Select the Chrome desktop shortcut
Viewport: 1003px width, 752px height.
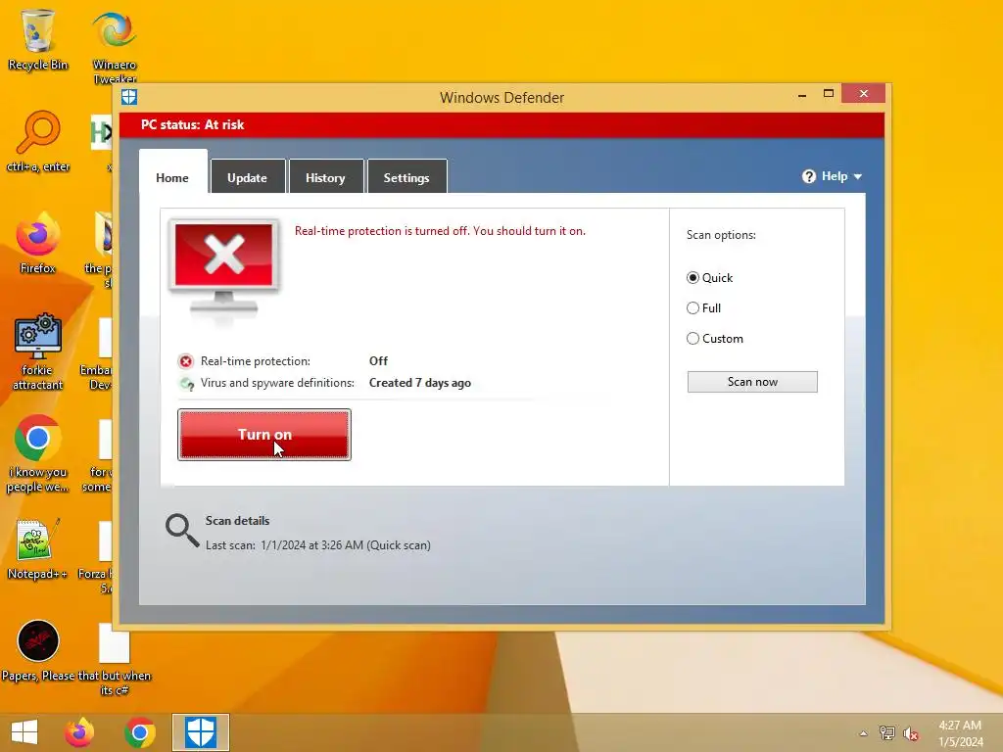[x=38, y=454]
